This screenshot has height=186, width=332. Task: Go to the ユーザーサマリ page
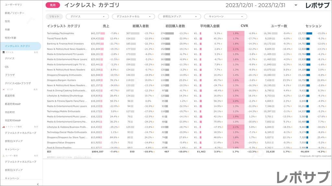coord(14,5)
